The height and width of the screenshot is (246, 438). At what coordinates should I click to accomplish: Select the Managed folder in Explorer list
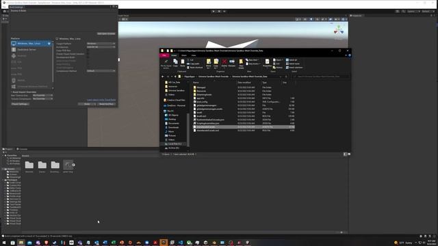201,87
